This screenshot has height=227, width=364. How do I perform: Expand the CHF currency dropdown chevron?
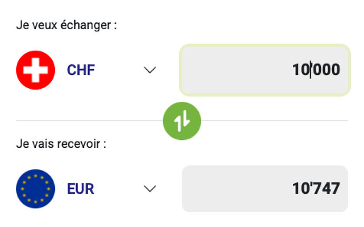[x=150, y=70]
